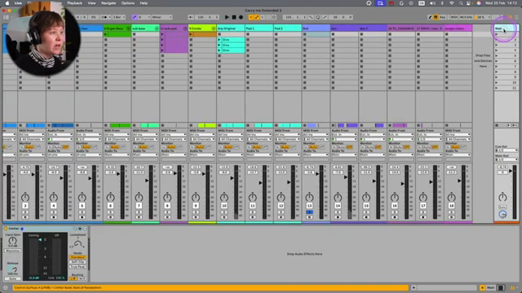The width and height of the screenshot is (522, 293).
Task: Open the View menu
Action: (91, 3)
